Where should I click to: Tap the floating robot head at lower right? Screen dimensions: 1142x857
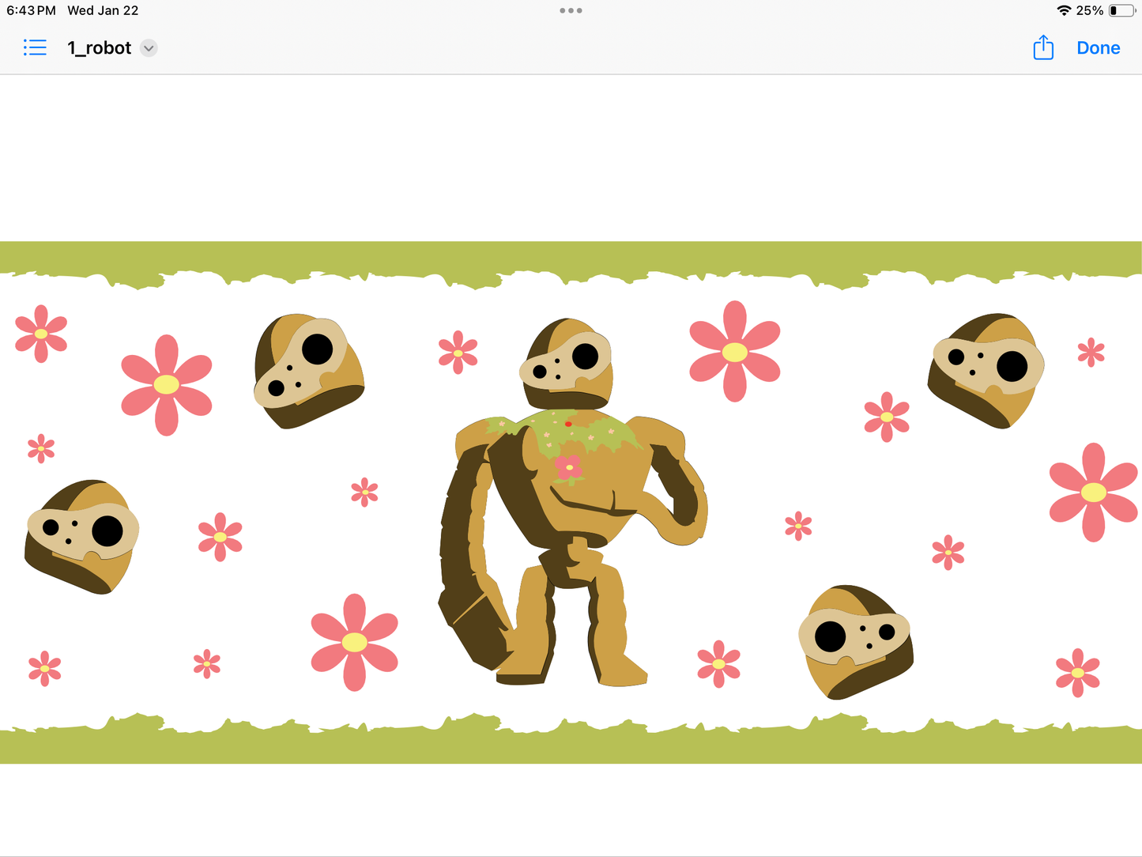click(x=856, y=640)
